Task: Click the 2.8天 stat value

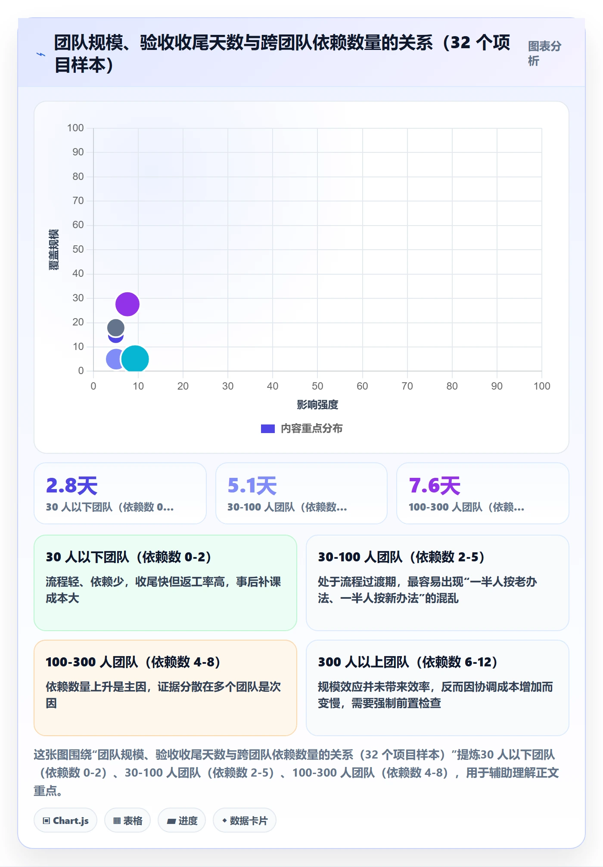Action: point(72,486)
